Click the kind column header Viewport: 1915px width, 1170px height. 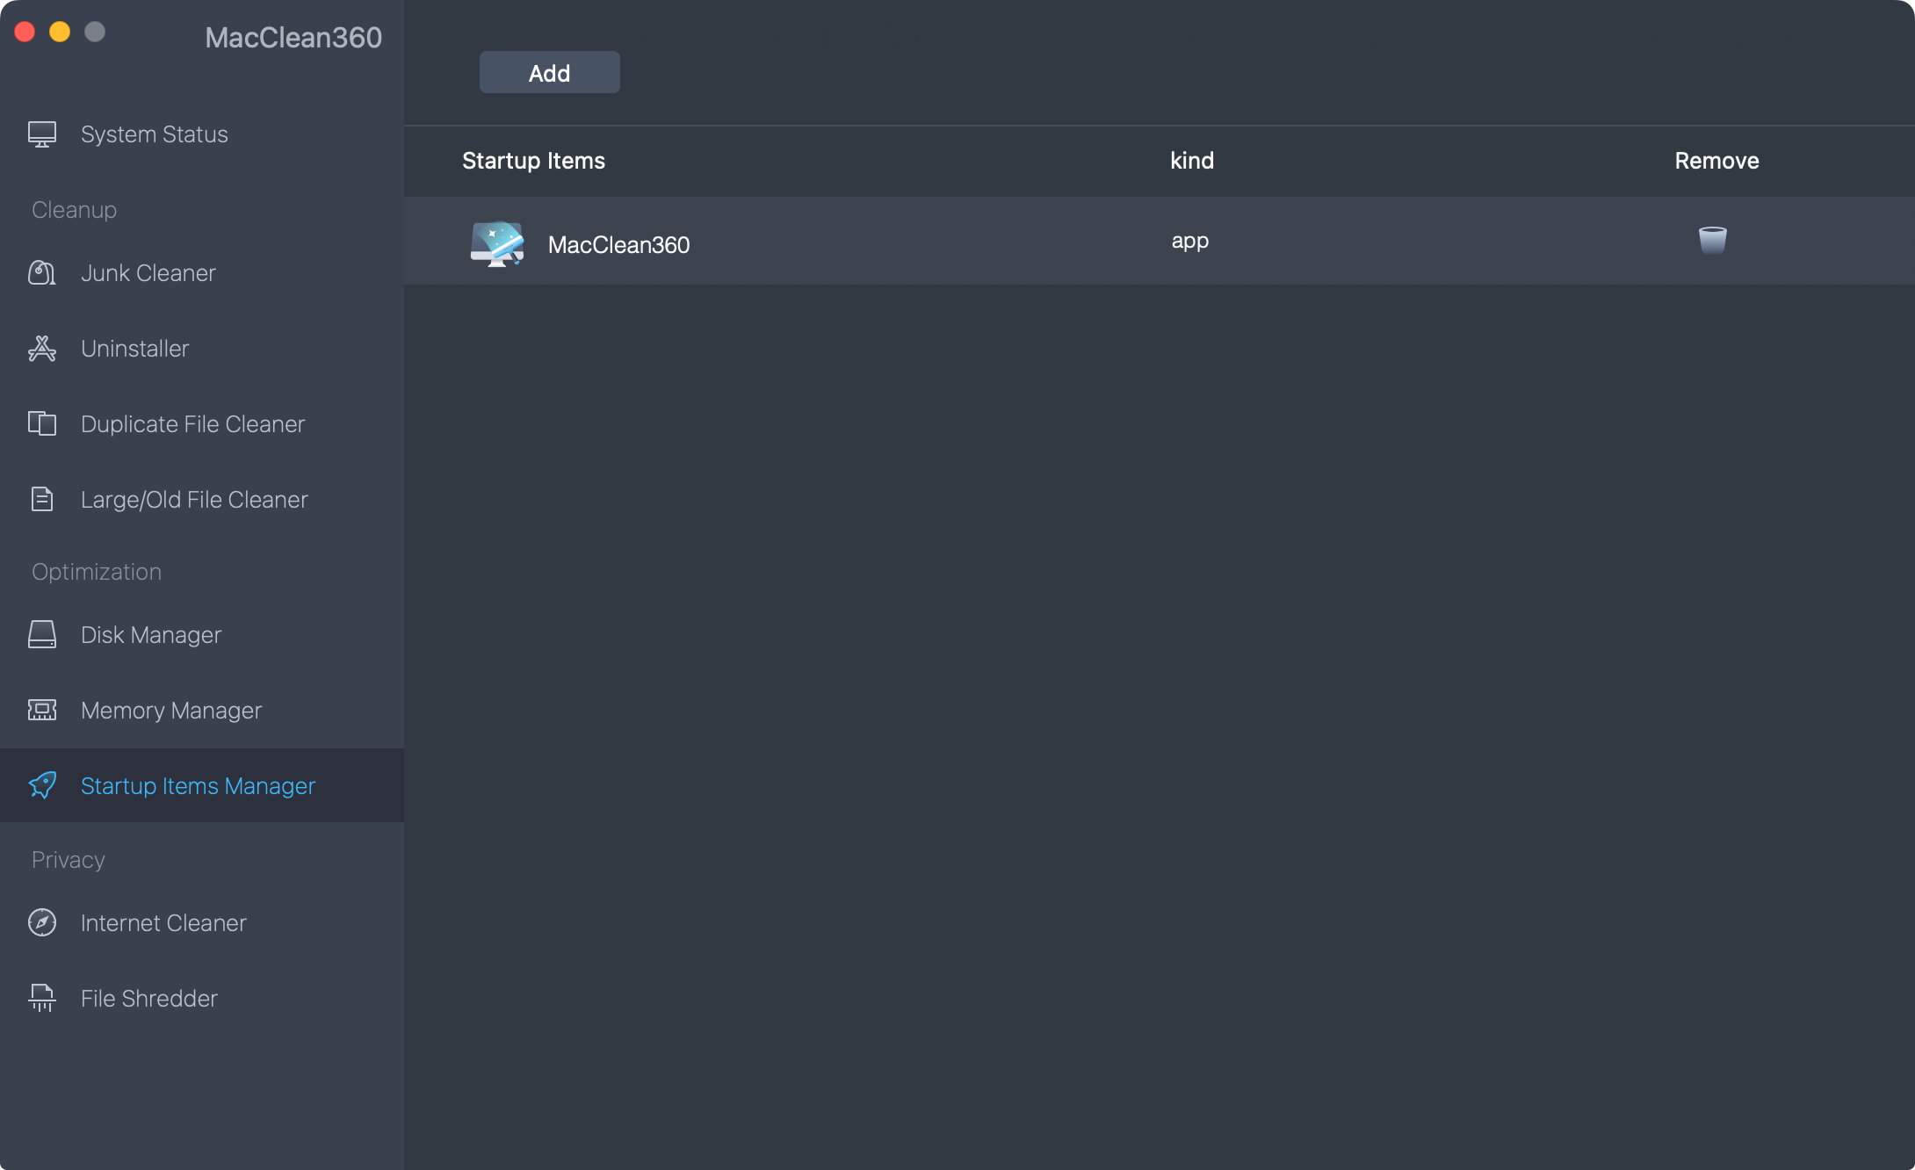coord(1191,161)
